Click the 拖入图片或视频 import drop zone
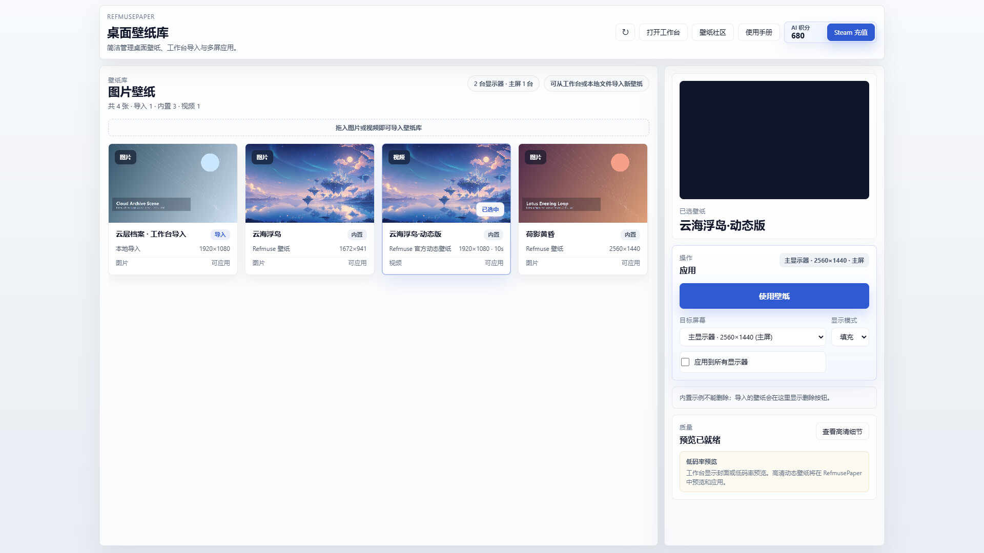984x553 pixels. [378, 127]
